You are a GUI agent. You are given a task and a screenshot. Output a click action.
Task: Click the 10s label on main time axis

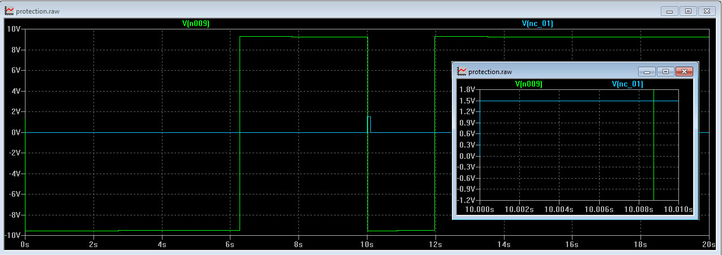[x=366, y=245]
